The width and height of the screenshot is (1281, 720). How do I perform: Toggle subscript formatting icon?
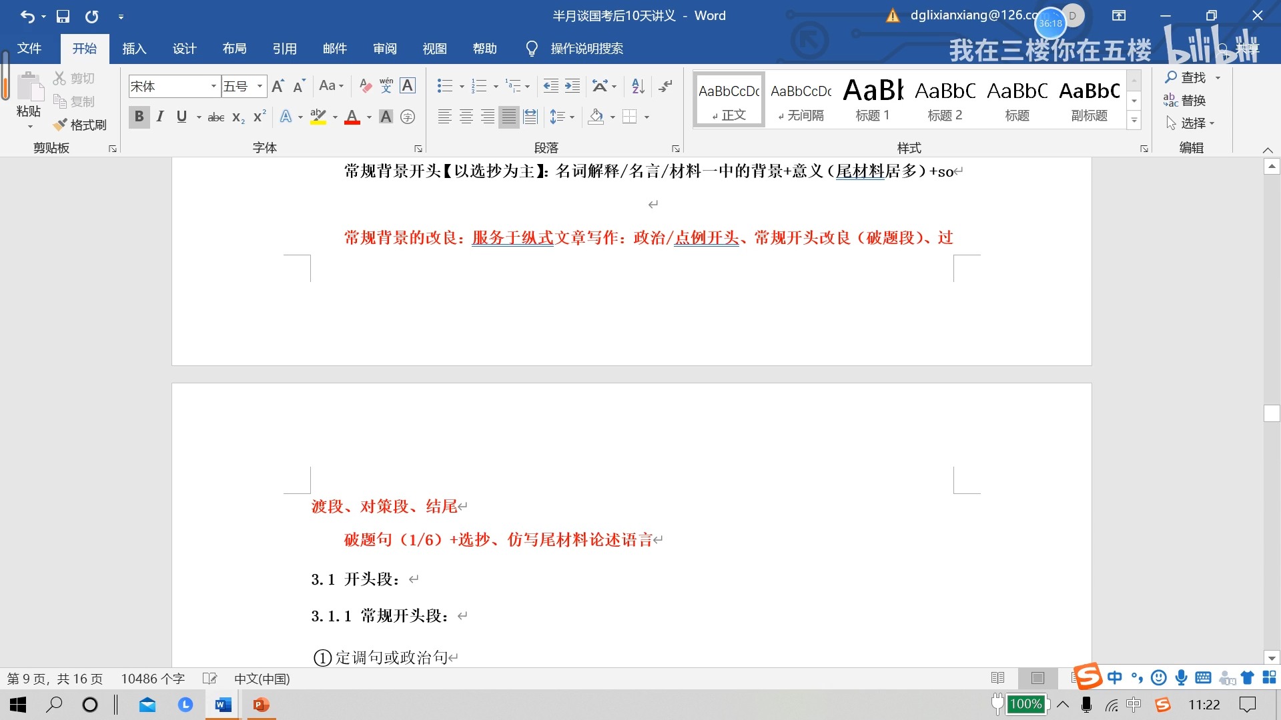click(x=236, y=116)
